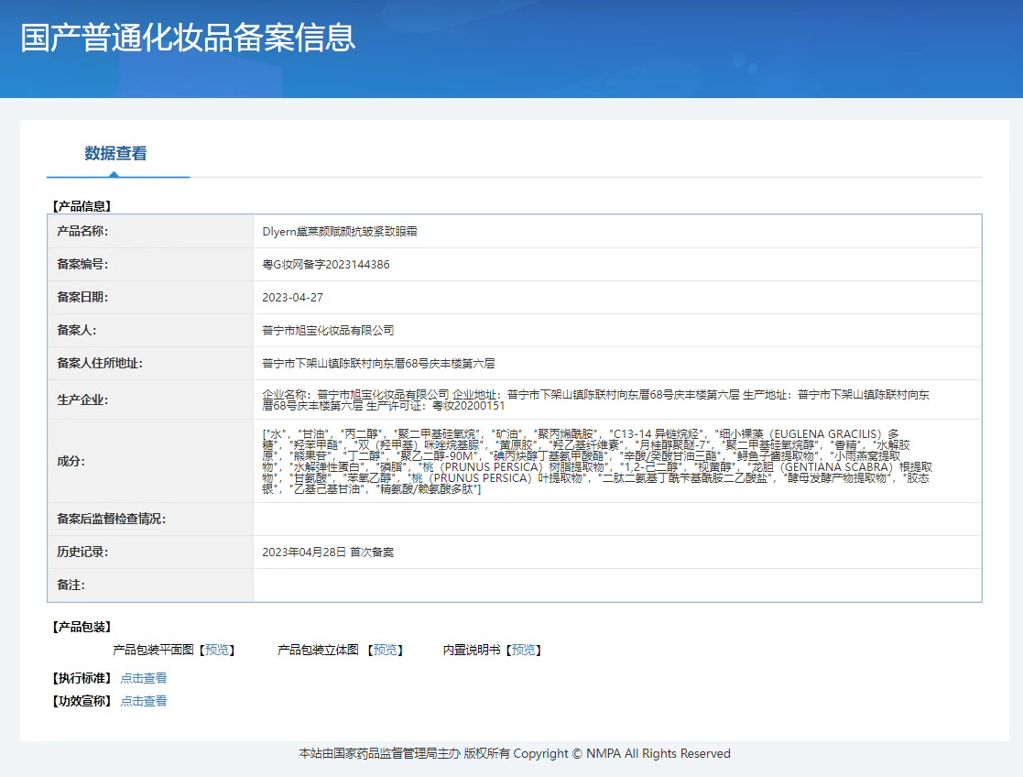1023x777 pixels.
Task: Click the 备案人住所地址 address value
Action: [378, 363]
